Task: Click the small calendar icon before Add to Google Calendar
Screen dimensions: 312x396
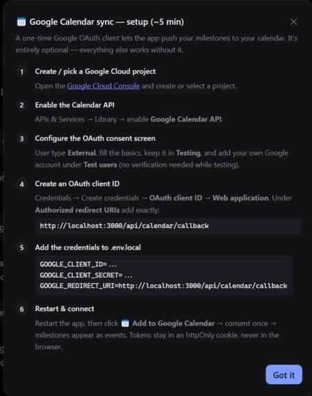Action: (125, 323)
